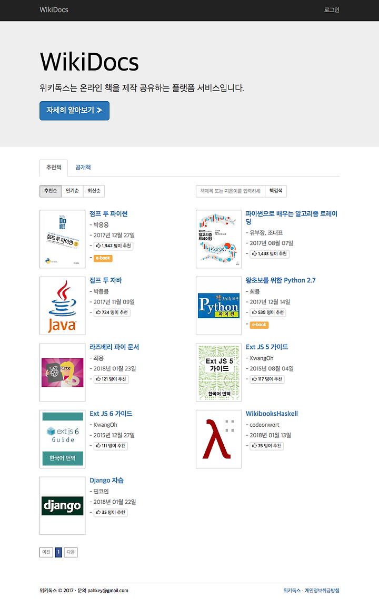Open the django logo book cover
Viewport: 379px width, 607px height.
coord(63,506)
